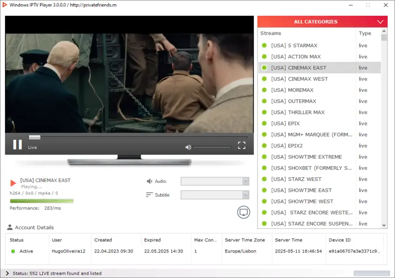Play the [USA] OUTERMAX stream

point(319,101)
